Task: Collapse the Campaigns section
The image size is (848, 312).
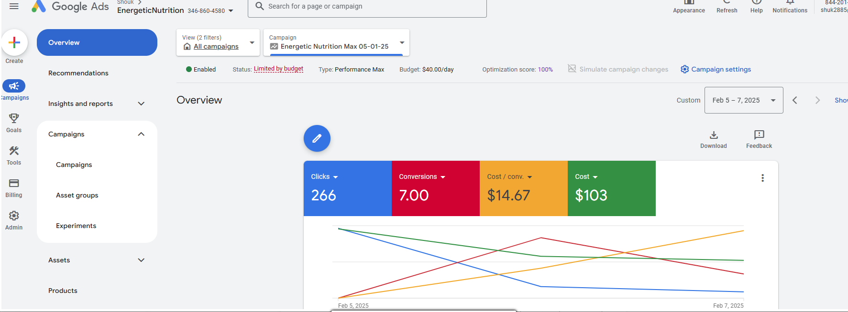Action: coord(141,134)
